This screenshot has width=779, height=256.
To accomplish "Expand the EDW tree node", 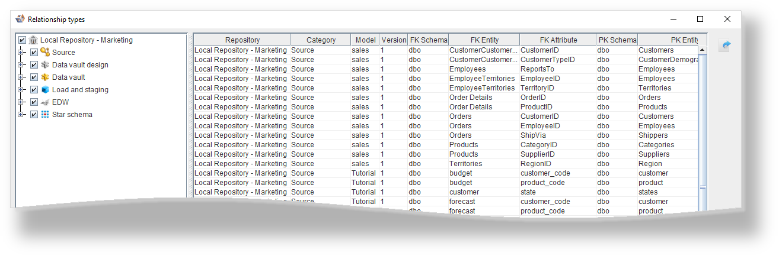I will click(21, 102).
